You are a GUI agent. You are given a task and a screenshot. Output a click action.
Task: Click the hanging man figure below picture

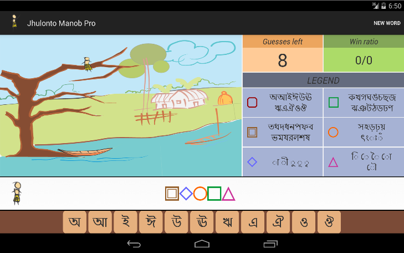(x=17, y=193)
